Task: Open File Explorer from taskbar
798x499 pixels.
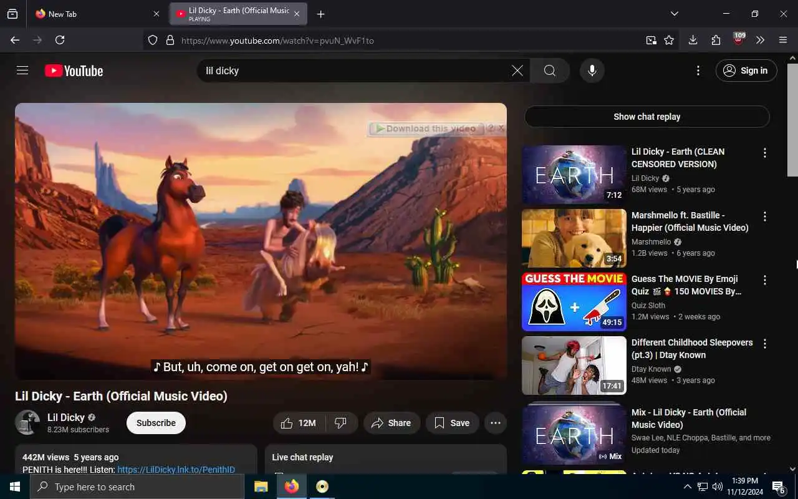Action: pos(261,487)
